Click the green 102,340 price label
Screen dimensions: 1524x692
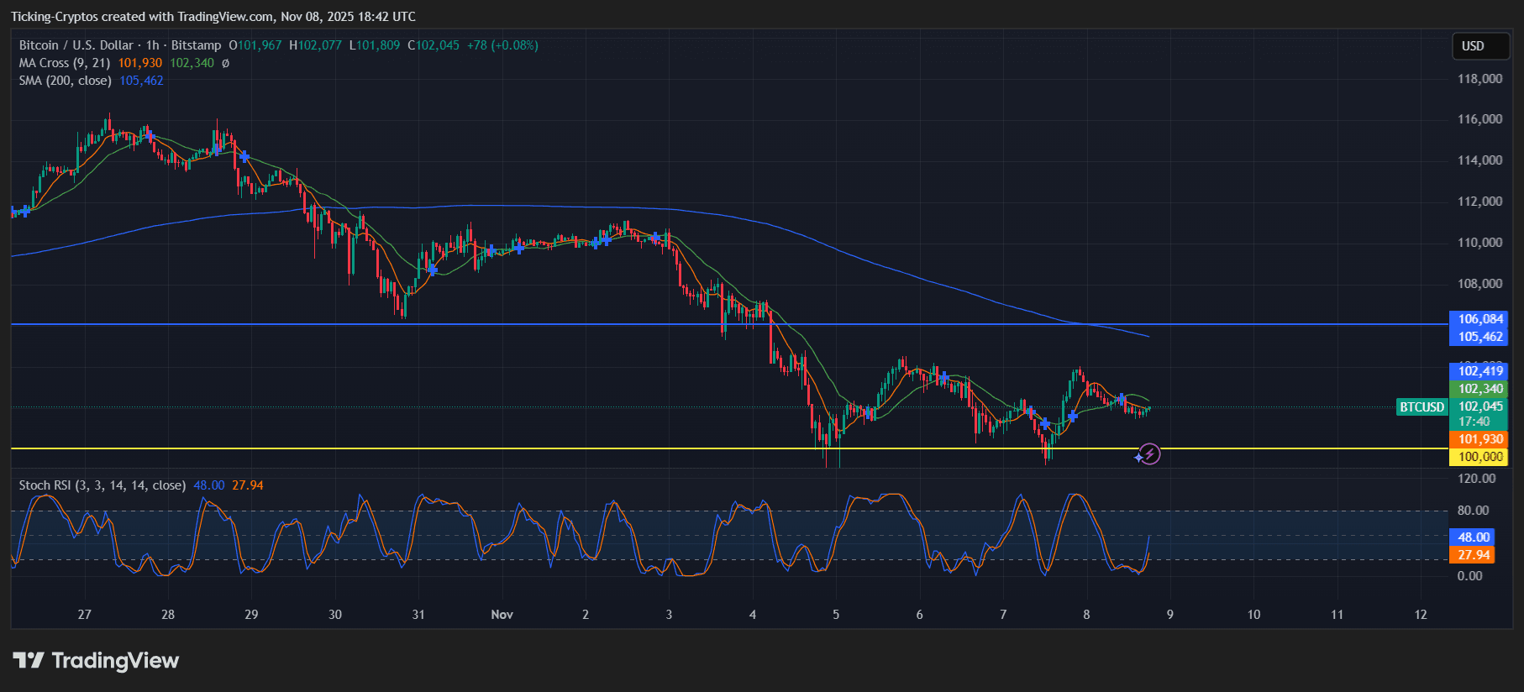coord(1479,389)
